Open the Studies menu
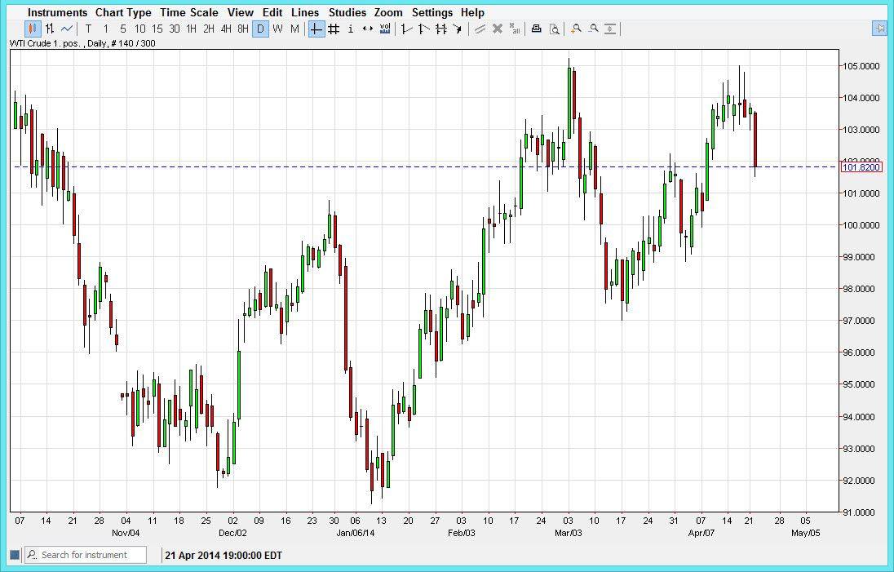This screenshot has width=894, height=572. click(x=347, y=12)
